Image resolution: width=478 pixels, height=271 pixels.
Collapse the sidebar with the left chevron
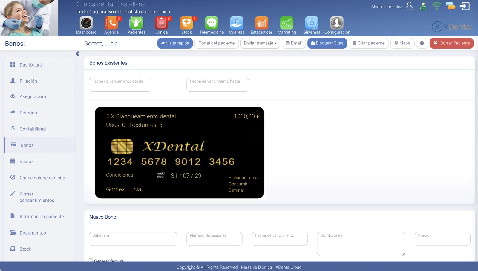pyautogui.click(x=77, y=54)
